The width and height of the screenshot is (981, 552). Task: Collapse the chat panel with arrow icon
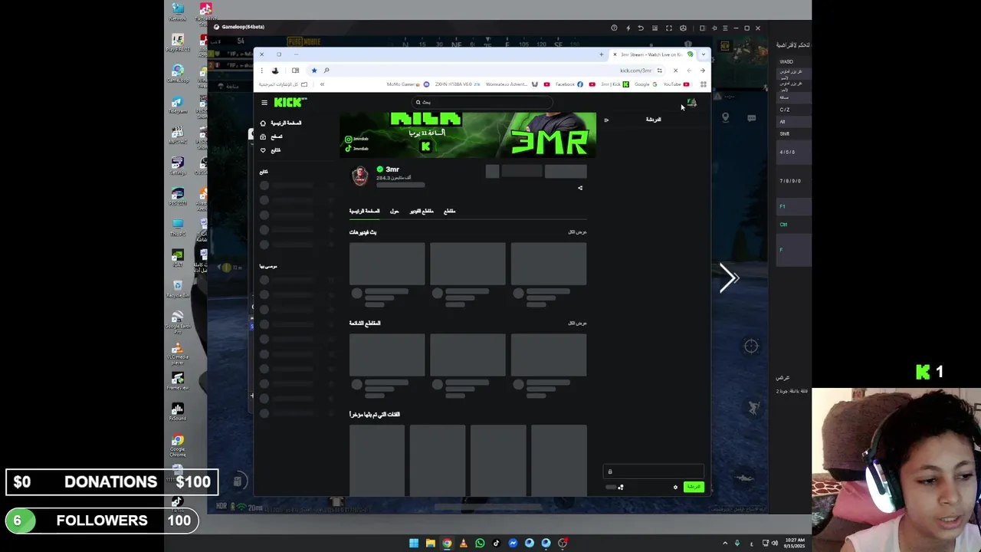click(606, 120)
